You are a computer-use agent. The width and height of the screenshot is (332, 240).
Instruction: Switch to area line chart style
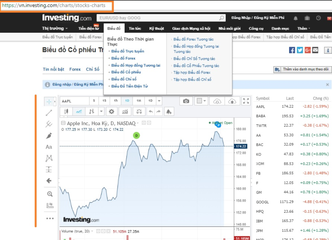click(x=79, y=111)
